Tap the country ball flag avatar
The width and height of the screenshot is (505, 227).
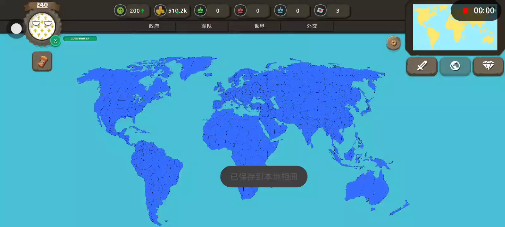point(42,26)
